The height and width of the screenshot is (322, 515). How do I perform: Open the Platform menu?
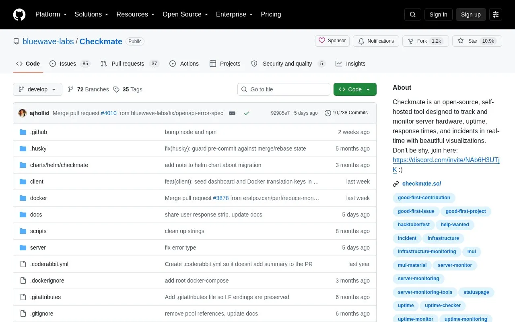coord(51,14)
